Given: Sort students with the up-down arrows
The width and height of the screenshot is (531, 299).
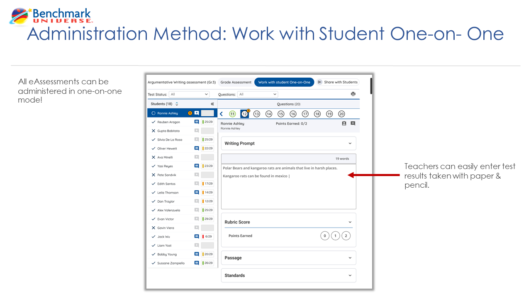Looking at the screenshot, I should tap(177, 104).
